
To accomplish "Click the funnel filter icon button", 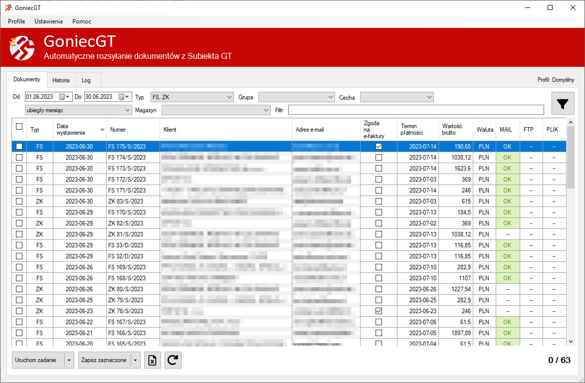I will tap(563, 103).
